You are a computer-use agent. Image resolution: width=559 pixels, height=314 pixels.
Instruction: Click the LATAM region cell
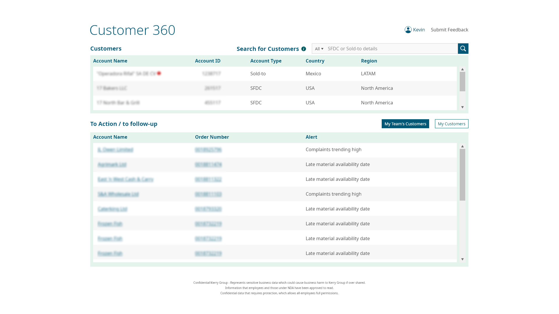(368, 74)
